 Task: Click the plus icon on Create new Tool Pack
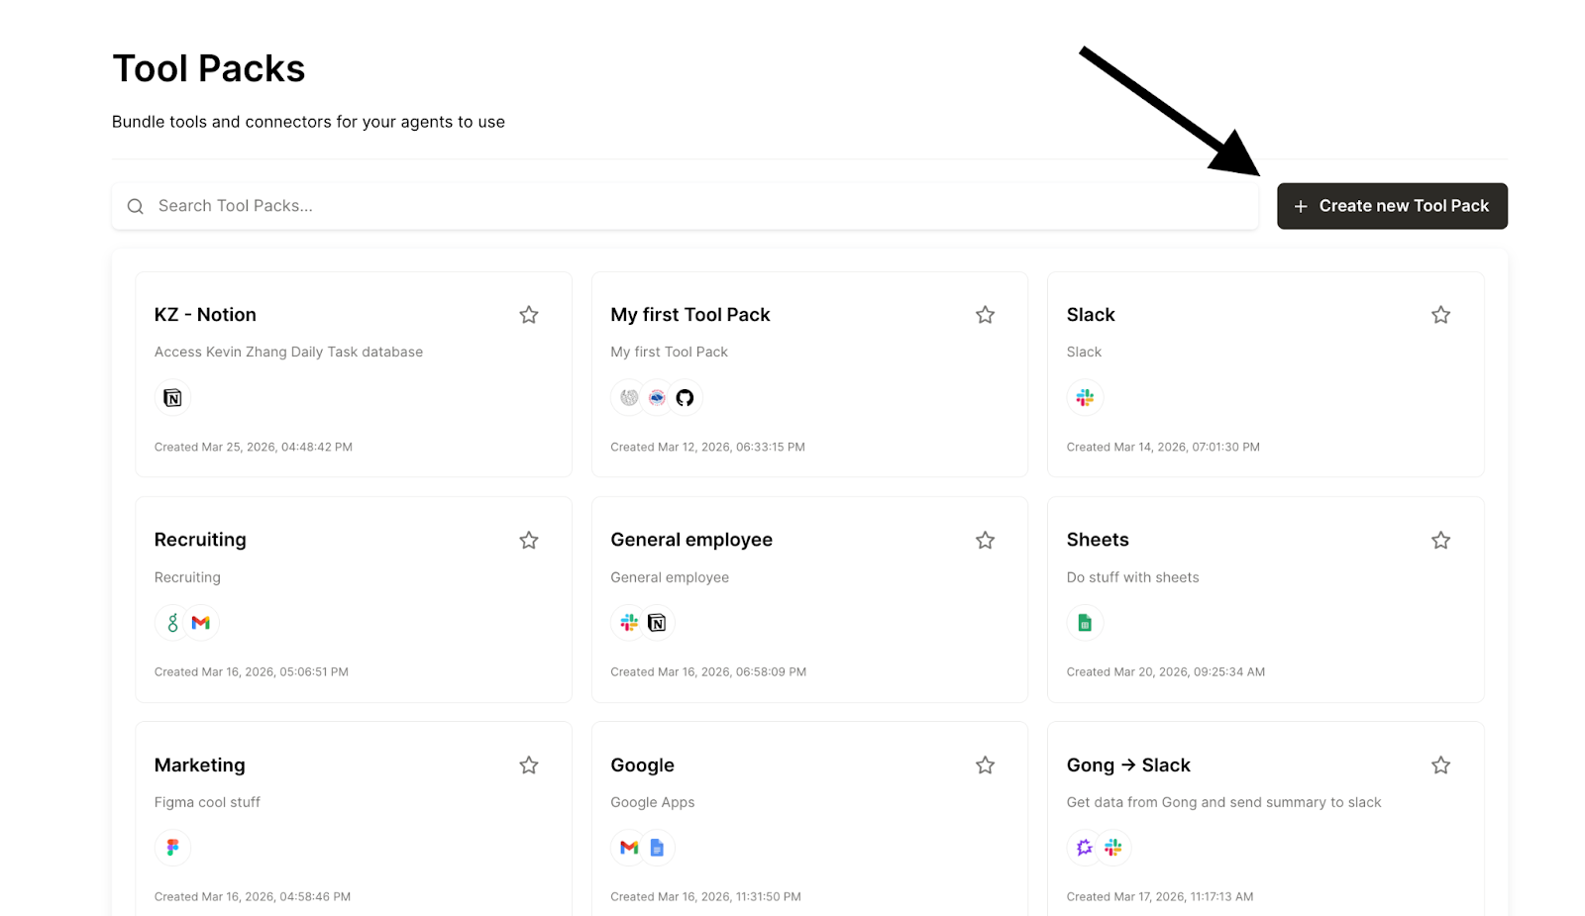point(1301,206)
